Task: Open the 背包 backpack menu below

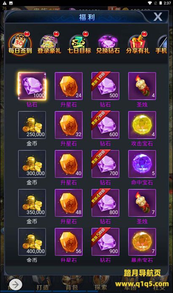Action: (x=72, y=288)
